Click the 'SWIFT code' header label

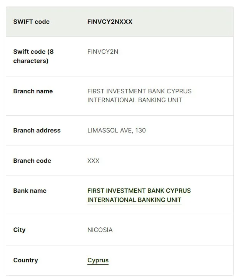click(31, 22)
